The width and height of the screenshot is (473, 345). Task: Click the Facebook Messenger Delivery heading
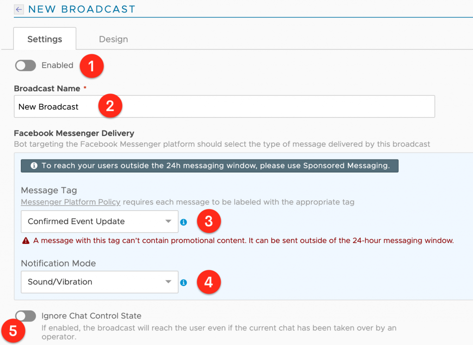click(x=74, y=133)
